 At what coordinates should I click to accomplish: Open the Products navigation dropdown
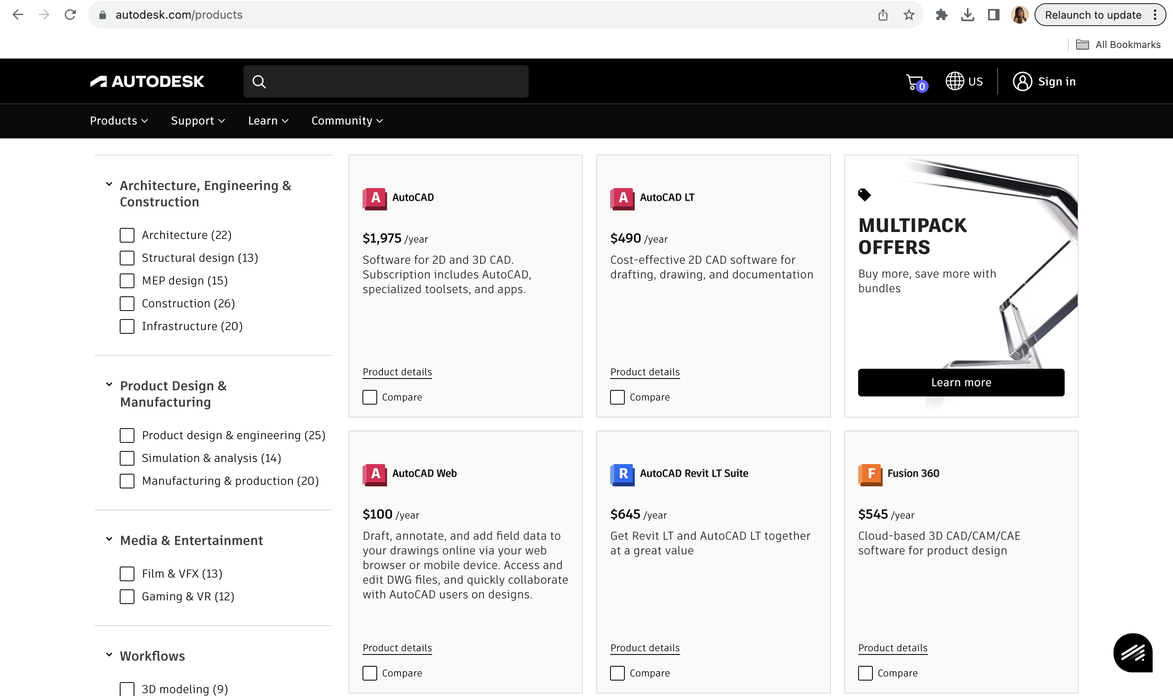(x=119, y=120)
